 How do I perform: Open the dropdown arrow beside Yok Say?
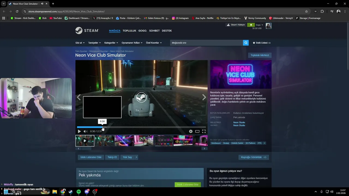tap(136, 157)
